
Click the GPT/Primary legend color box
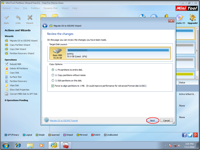pos(6,135)
